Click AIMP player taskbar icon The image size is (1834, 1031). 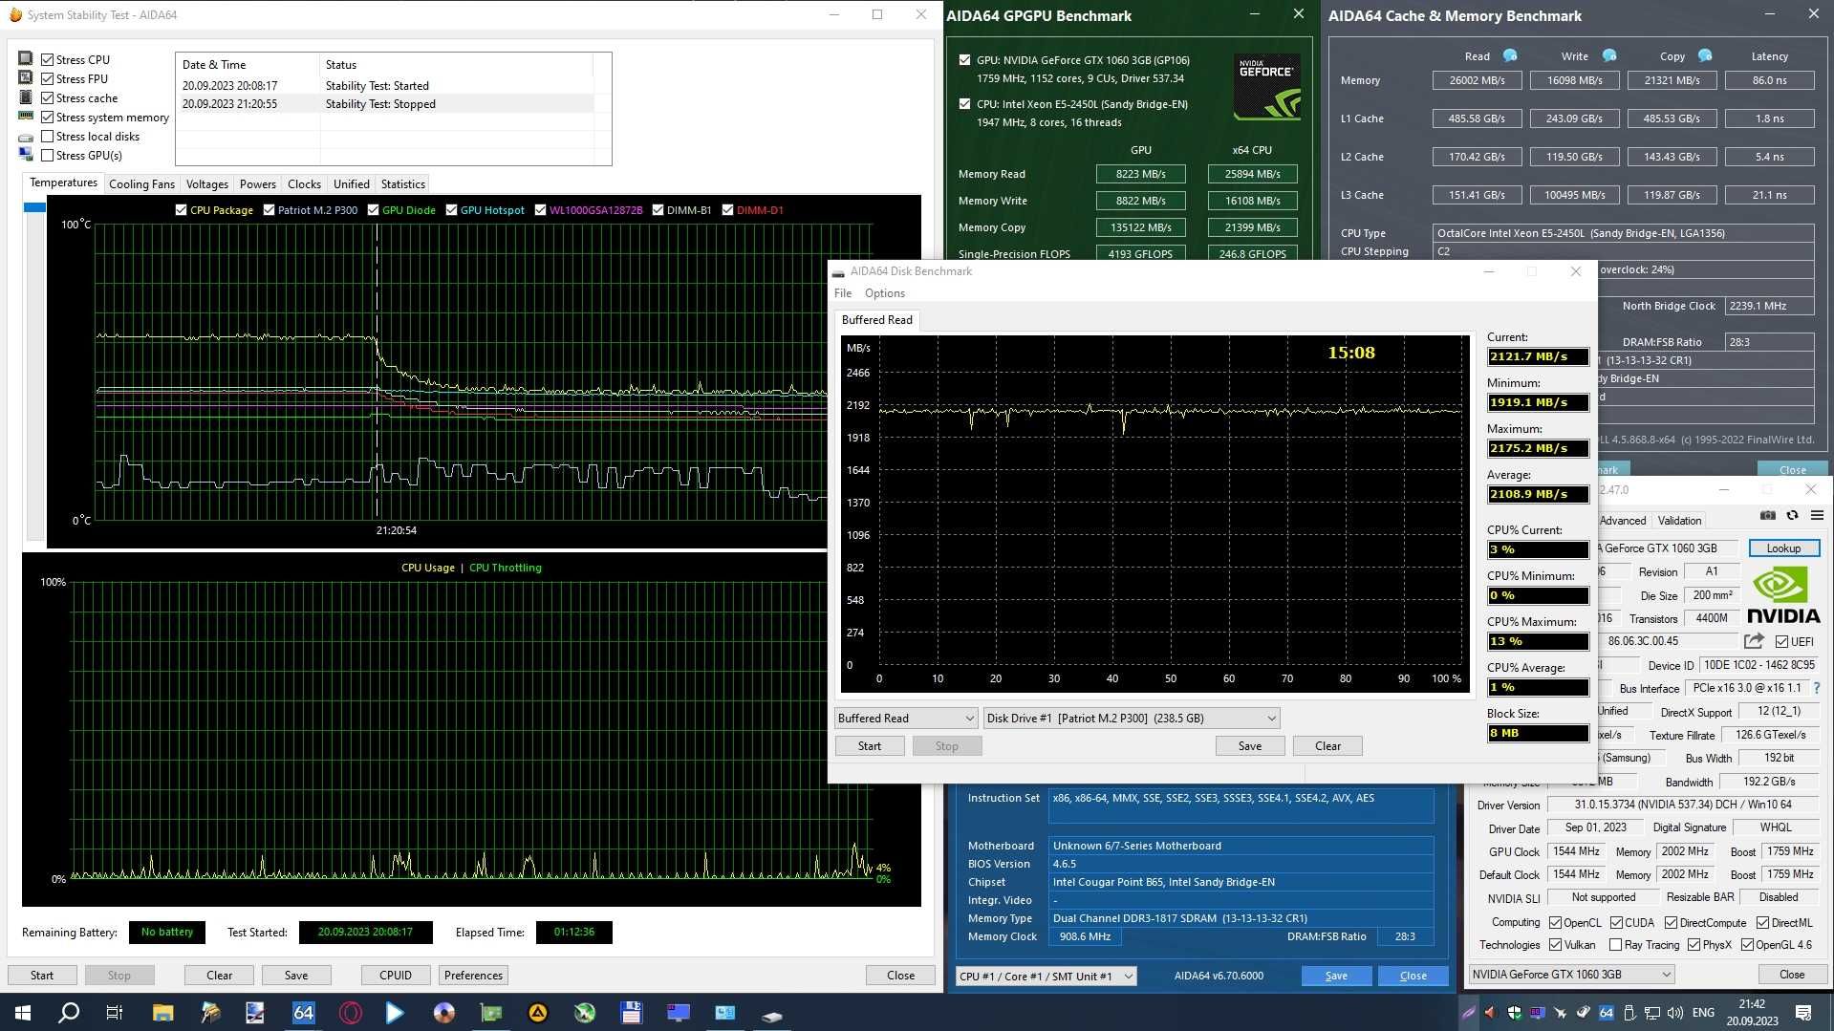[x=538, y=1013]
